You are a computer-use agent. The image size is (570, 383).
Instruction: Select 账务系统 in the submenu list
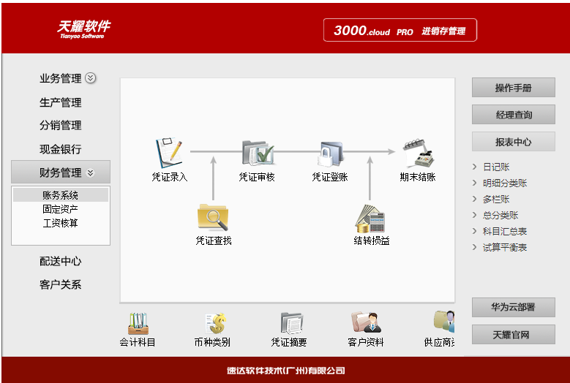tap(61, 195)
